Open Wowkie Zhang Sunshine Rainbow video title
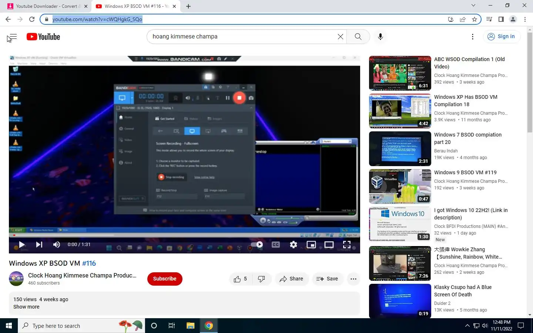This screenshot has width=533, height=333. pos(468,253)
